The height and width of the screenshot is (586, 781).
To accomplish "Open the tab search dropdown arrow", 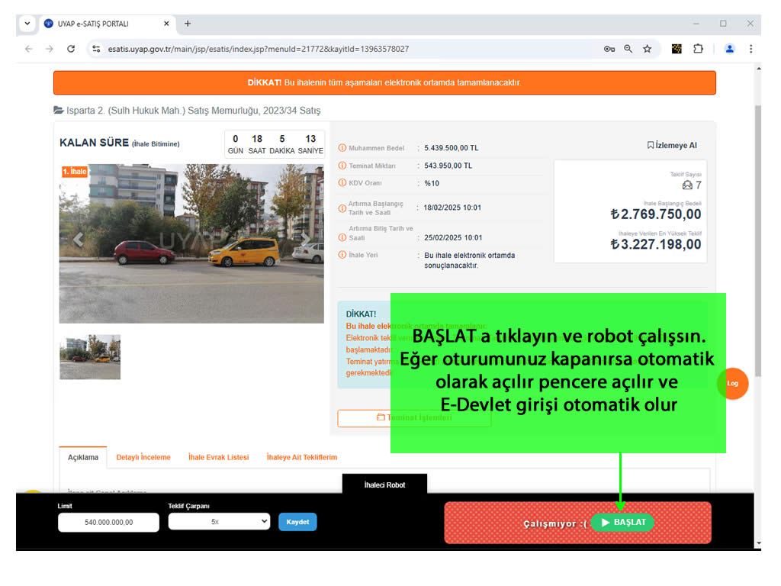I will coord(27,24).
